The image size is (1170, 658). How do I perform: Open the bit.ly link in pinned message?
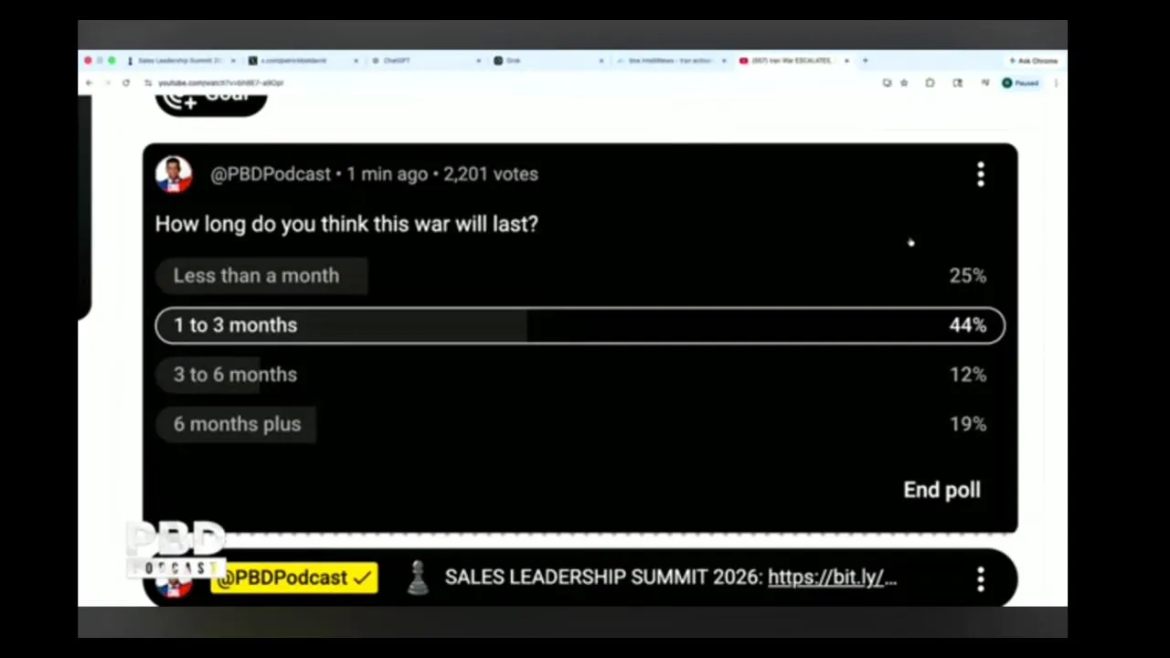(832, 578)
